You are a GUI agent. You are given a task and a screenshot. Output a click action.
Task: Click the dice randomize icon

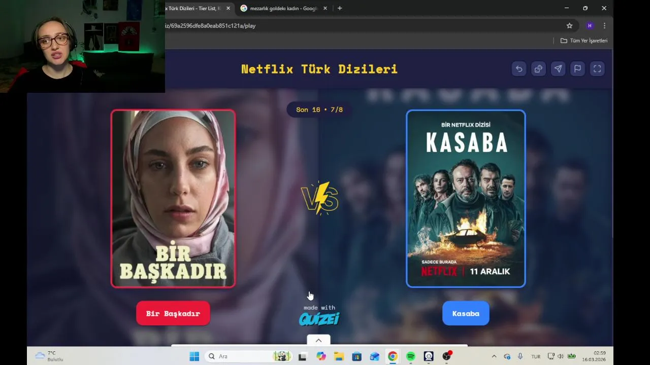coord(538,69)
